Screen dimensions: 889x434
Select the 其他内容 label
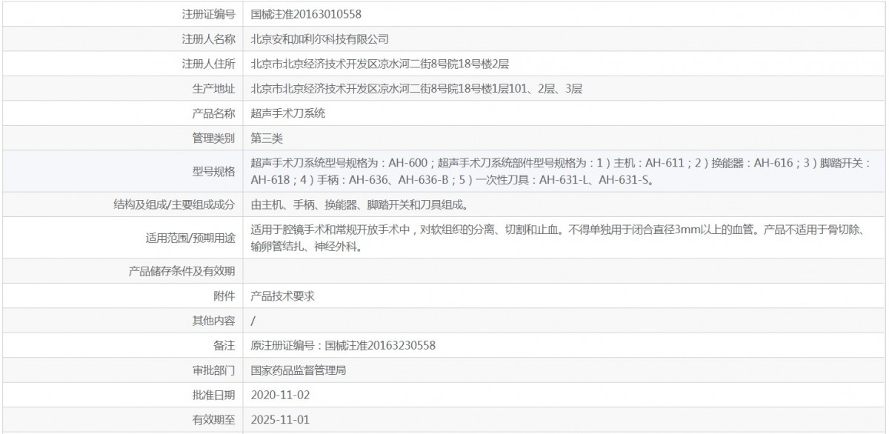(x=213, y=320)
